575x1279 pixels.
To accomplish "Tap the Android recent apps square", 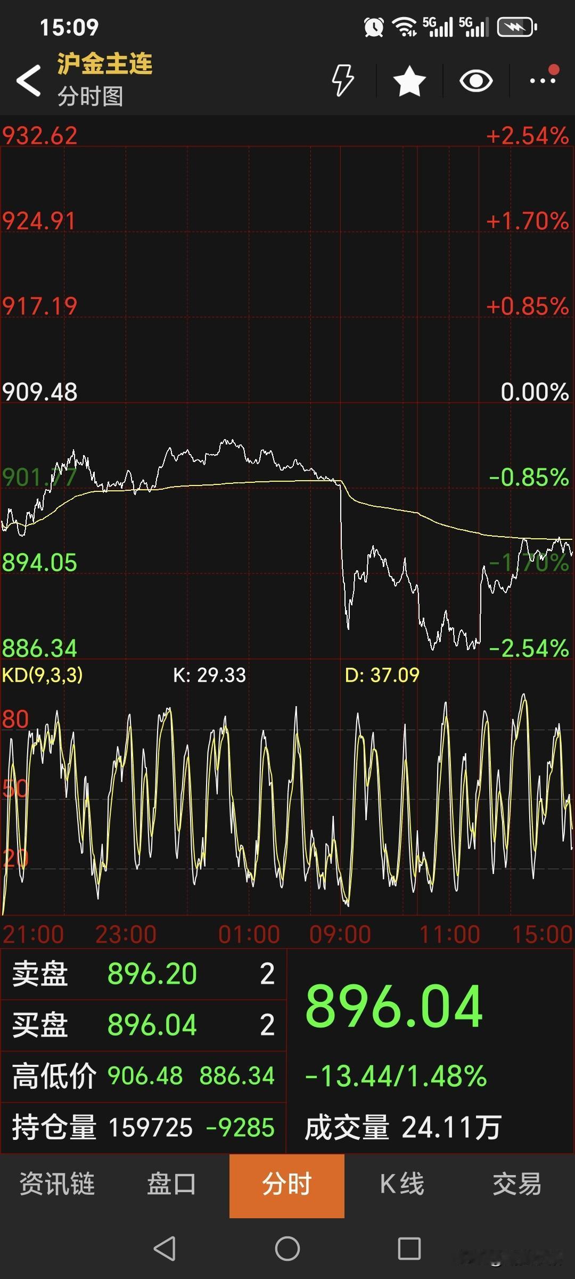I will [409, 1248].
